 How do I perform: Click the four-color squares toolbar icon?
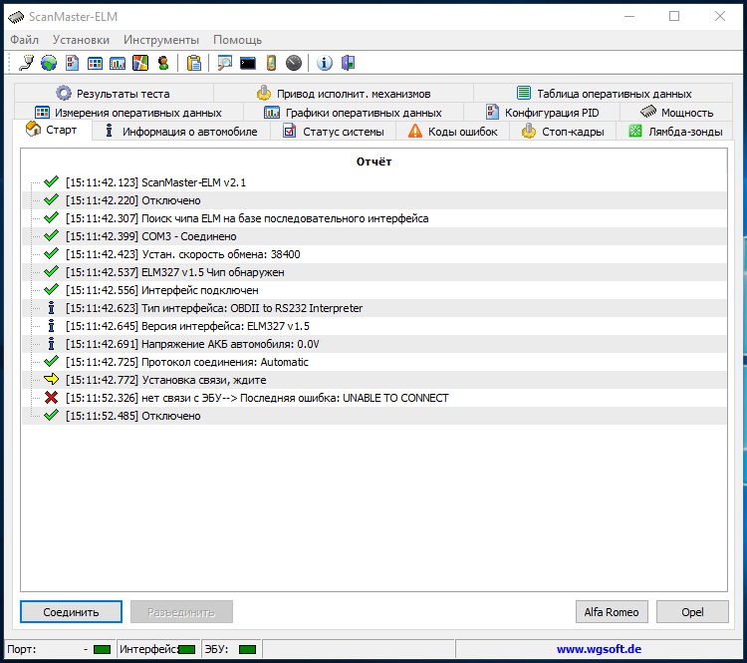(140, 63)
